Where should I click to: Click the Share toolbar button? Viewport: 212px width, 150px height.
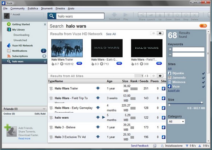142,15
